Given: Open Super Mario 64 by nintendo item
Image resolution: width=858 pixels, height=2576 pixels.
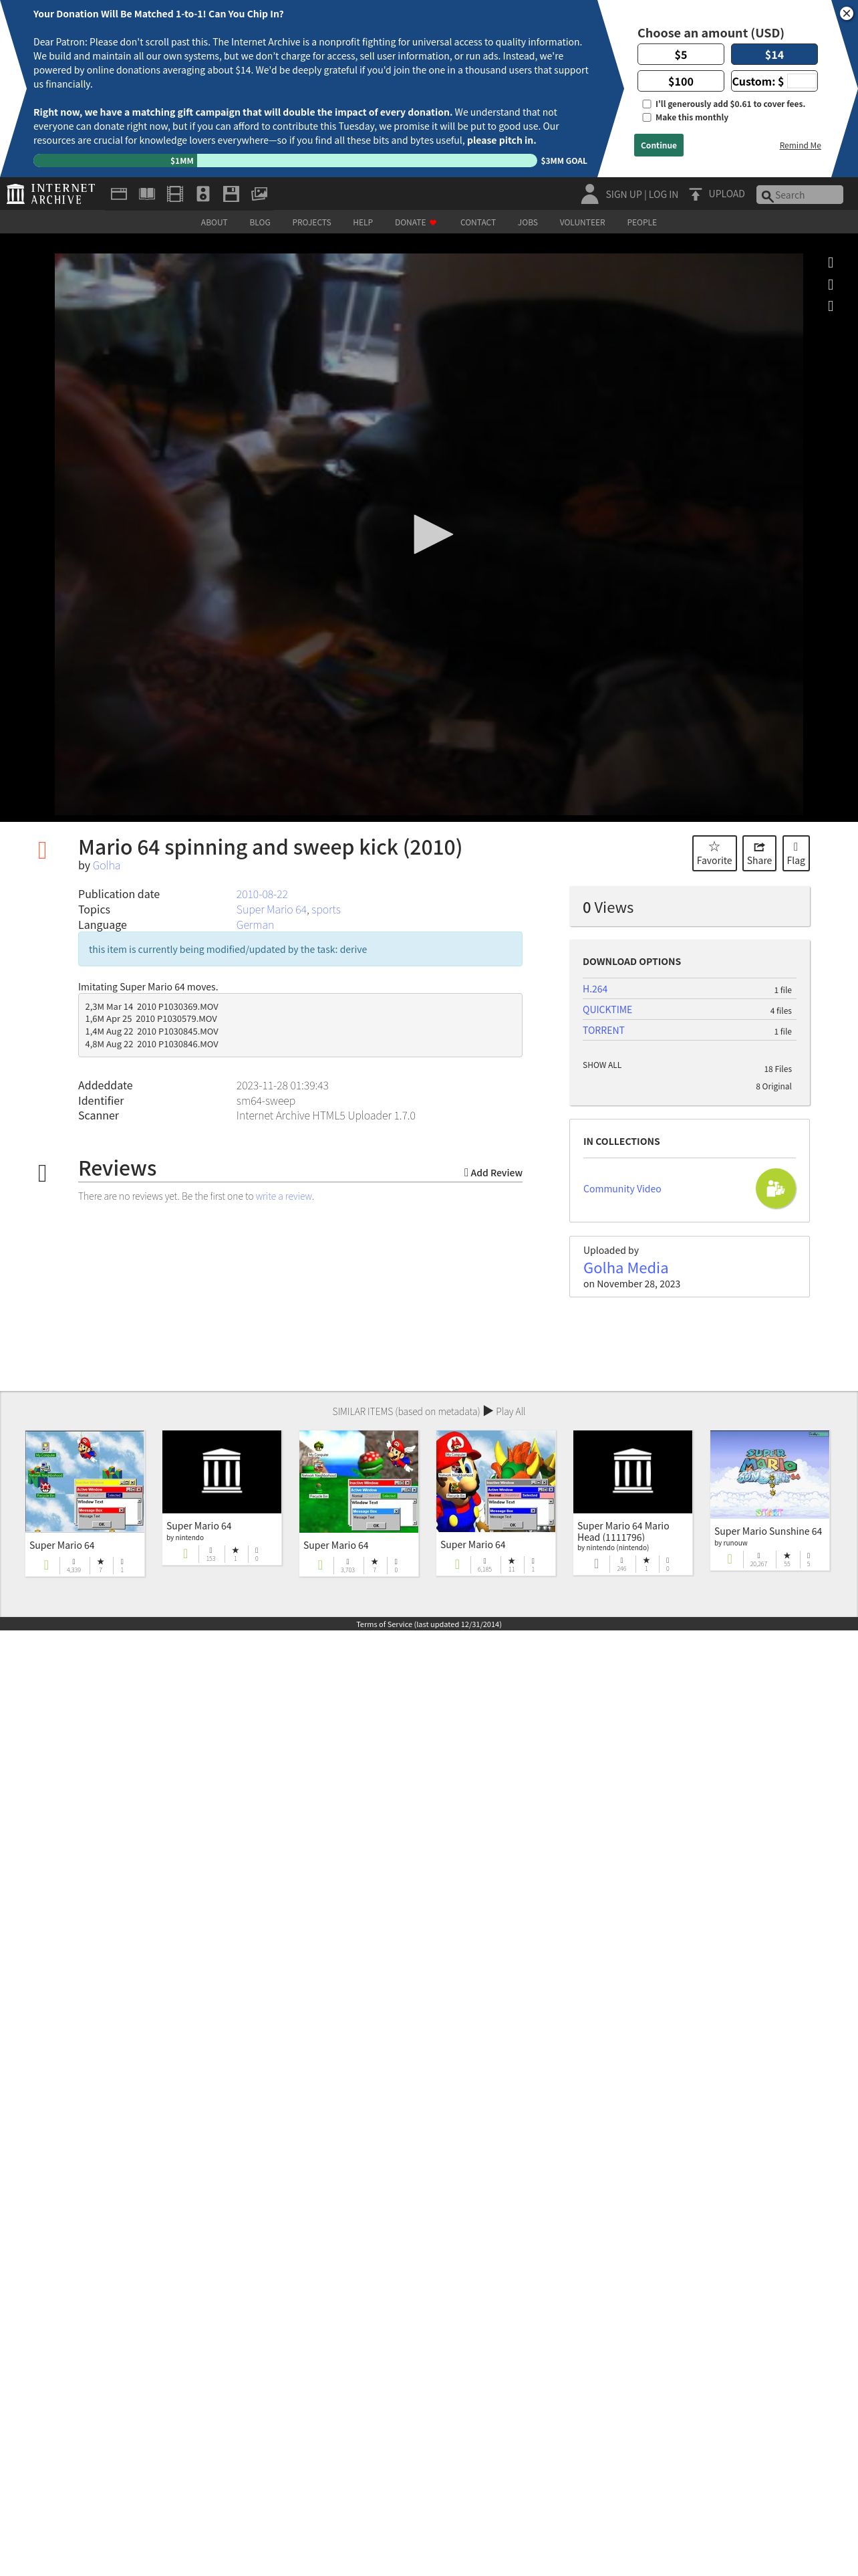Looking at the screenshot, I should [x=222, y=1496].
